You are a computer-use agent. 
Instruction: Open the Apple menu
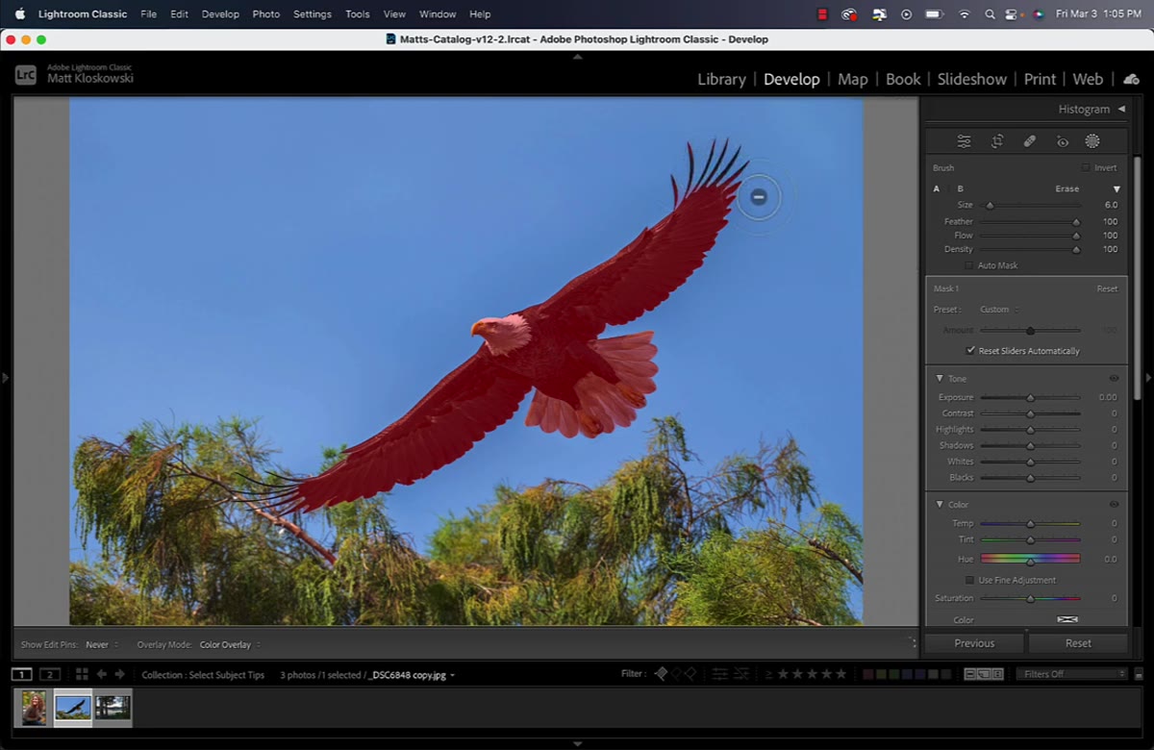pyautogui.click(x=19, y=14)
